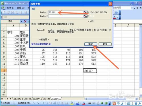Go to last sheet tab navigation arrow

point(11,99)
